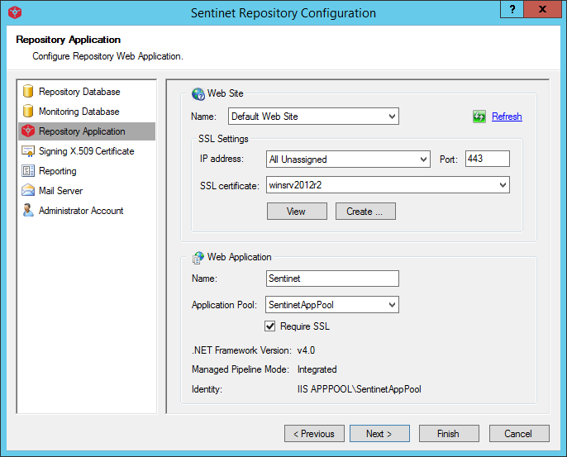
Task: Uncheck the Require SSL checkbox
Action: 269,326
